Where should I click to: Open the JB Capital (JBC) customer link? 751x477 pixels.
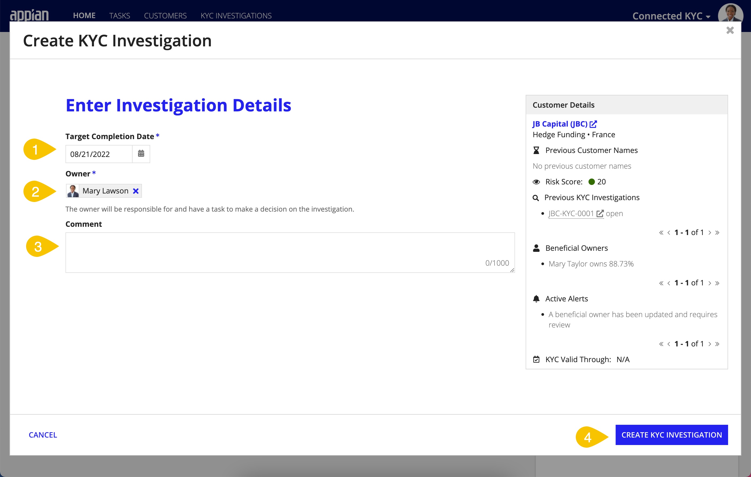[x=560, y=124]
